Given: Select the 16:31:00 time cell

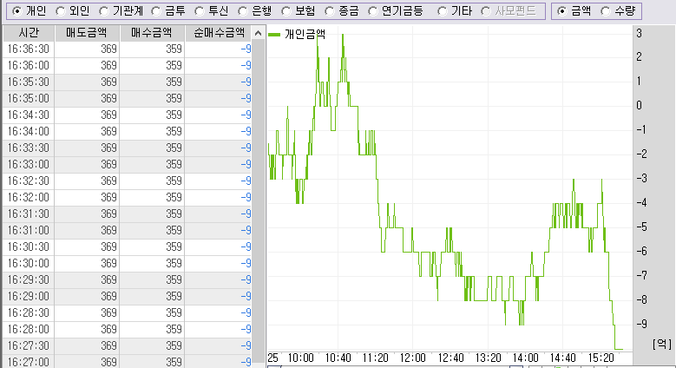Looking at the screenshot, I should pyautogui.click(x=29, y=230).
